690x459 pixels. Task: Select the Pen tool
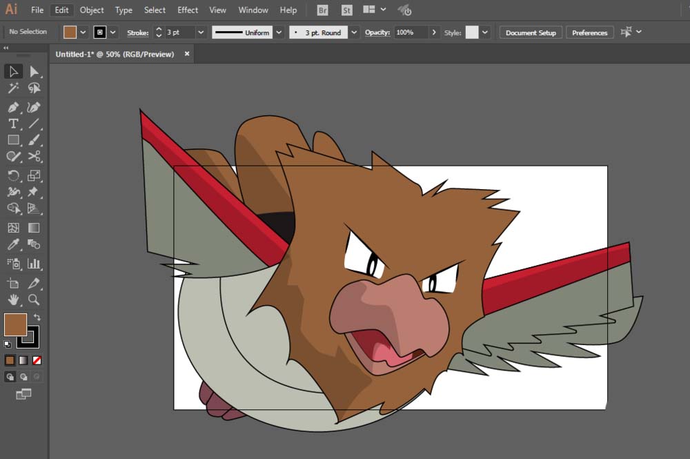[x=13, y=108]
